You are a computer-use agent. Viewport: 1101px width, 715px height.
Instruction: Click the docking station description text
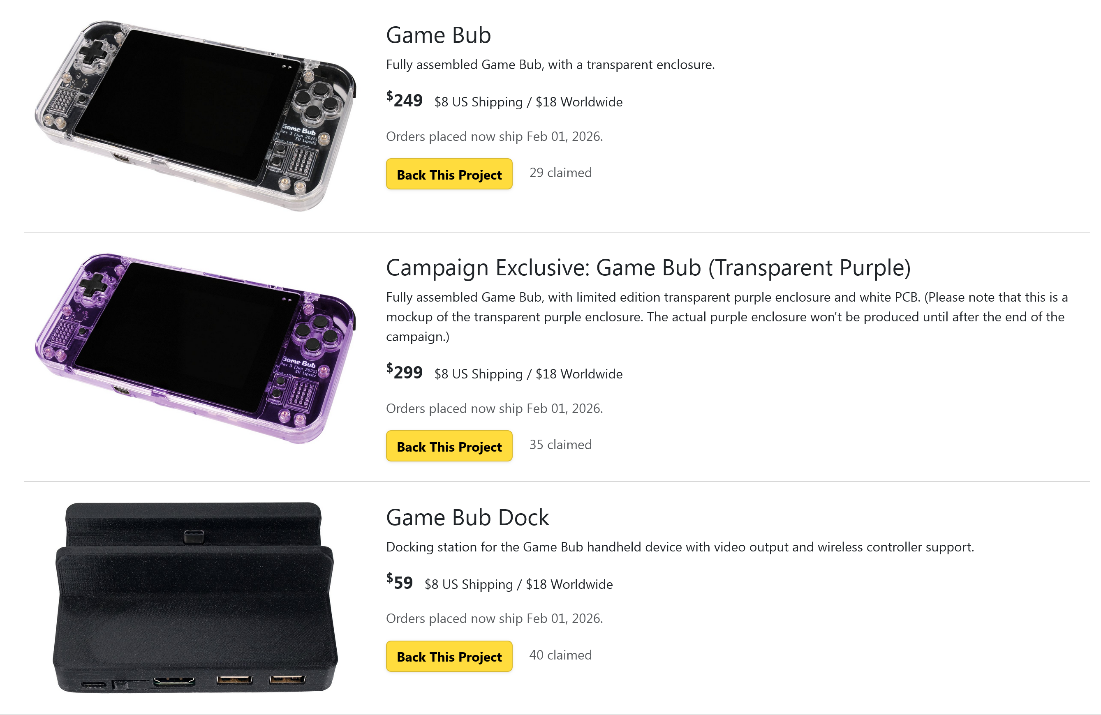[680, 547]
